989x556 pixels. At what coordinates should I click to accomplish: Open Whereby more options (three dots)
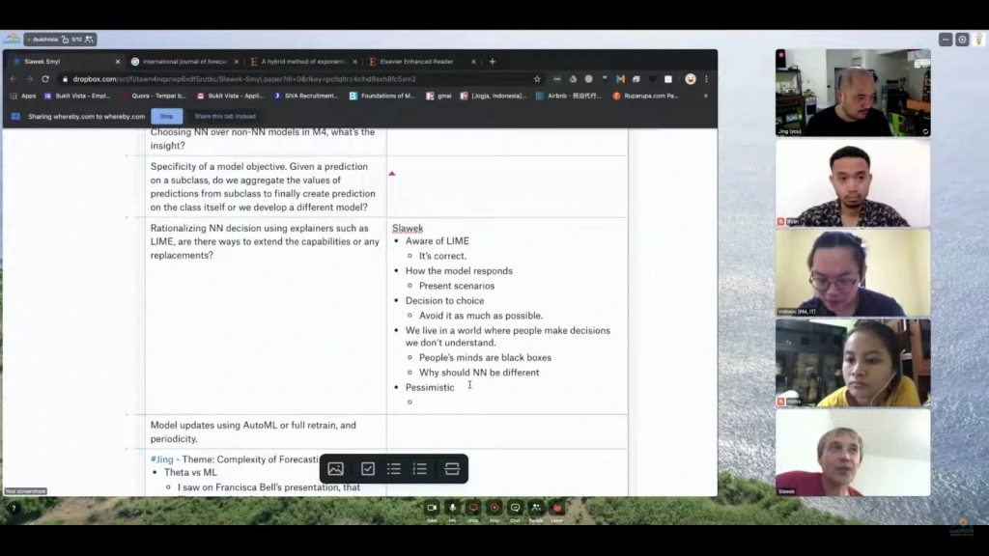click(x=946, y=39)
